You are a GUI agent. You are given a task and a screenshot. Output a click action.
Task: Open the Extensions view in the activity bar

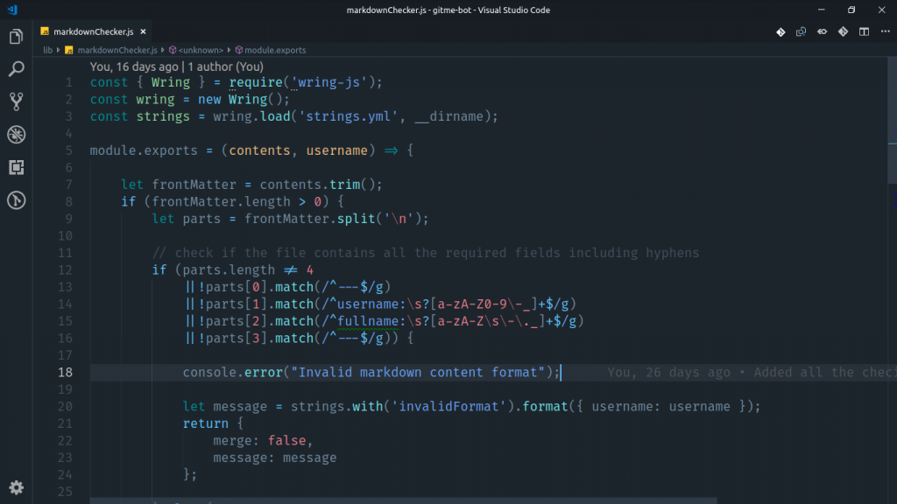coord(15,167)
